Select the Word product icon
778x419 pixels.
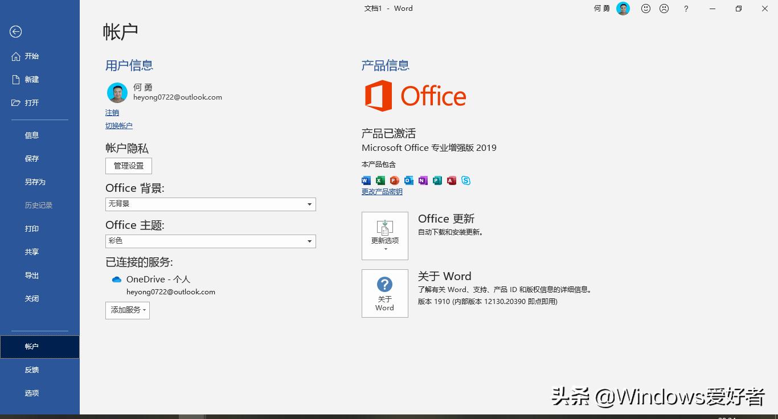[366, 180]
